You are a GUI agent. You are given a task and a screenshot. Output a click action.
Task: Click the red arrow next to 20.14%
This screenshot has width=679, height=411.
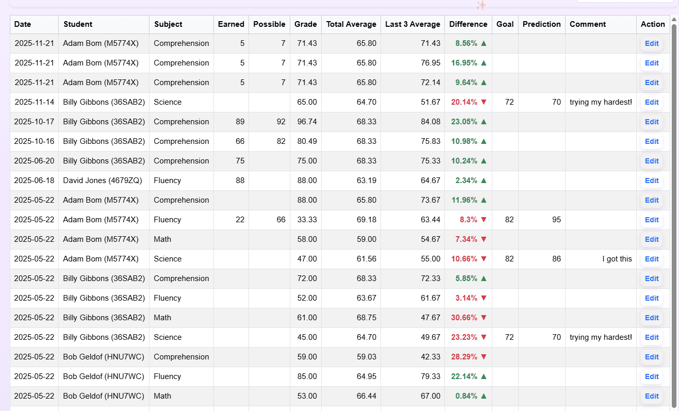coord(484,102)
